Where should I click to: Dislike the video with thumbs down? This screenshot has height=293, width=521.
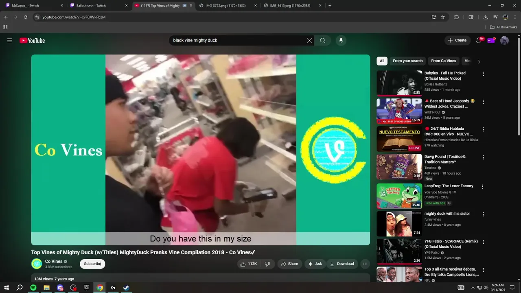click(267, 264)
